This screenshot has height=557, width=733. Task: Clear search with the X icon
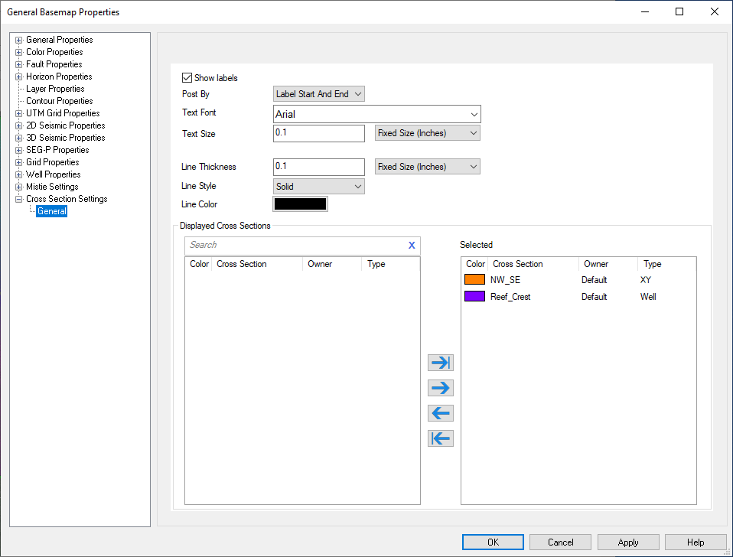(x=412, y=246)
